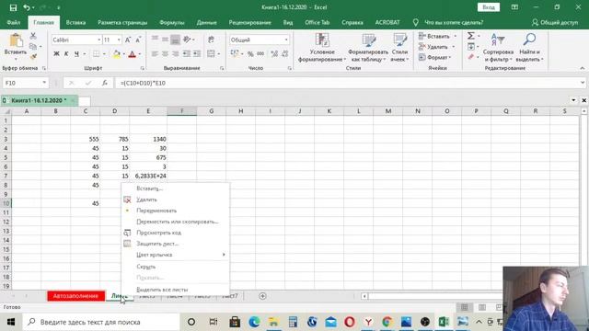589x331 pixels.
Task: Click the AutoSum sigma icon
Action: coord(470,36)
